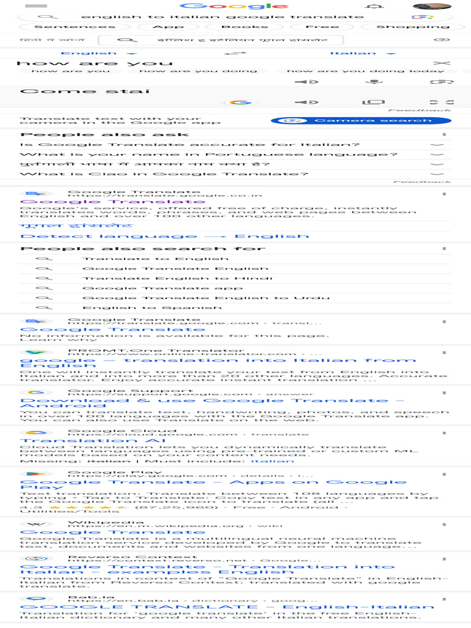Open google - translation into Italian from English
The height and width of the screenshot is (628, 471).
(218, 363)
